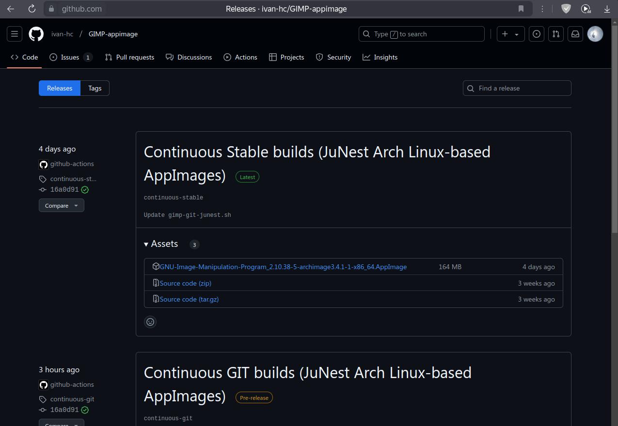
Task: Open the user avatar profile menu
Action: pyautogui.click(x=595, y=34)
